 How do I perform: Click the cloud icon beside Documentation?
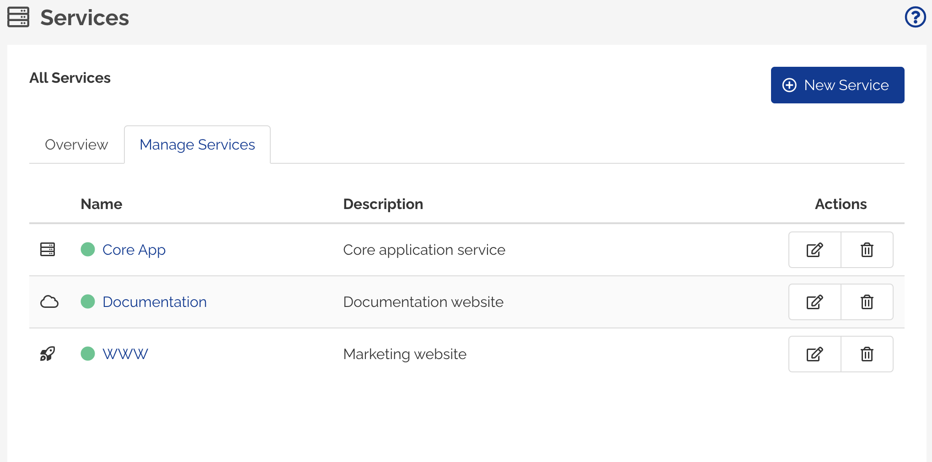49,301
